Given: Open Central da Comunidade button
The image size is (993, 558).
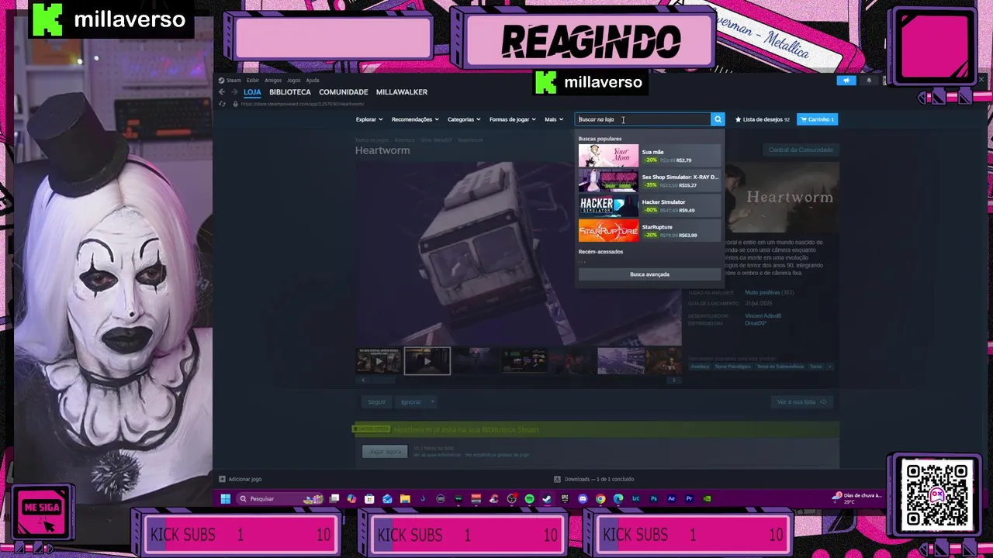Looking at the screenshot, I should (800, 150).
